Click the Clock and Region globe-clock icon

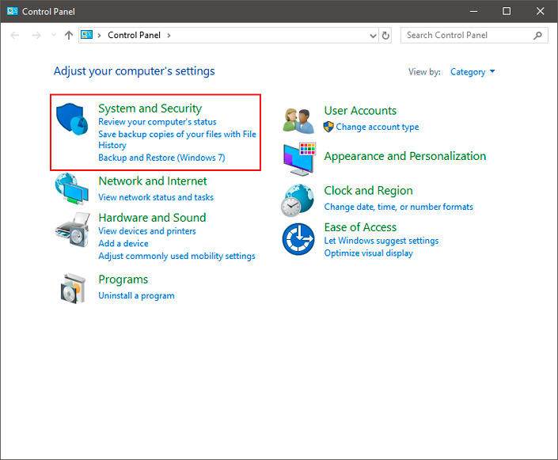[298, 200]
